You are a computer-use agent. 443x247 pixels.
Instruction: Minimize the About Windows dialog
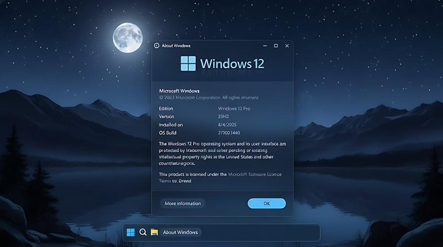click(x=264, y=46)
